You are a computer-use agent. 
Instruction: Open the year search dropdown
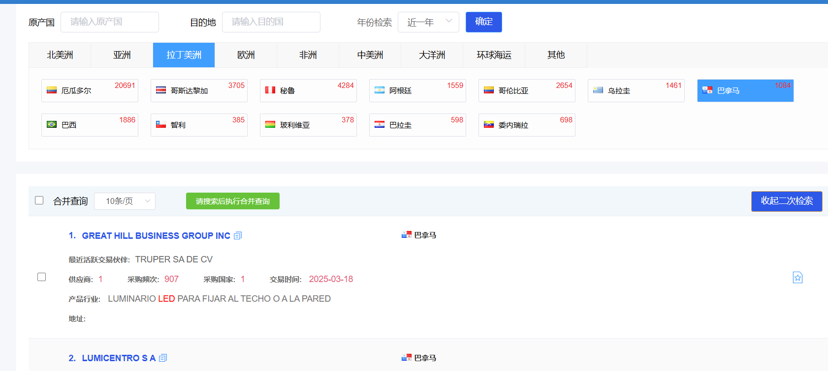(428, 22)
